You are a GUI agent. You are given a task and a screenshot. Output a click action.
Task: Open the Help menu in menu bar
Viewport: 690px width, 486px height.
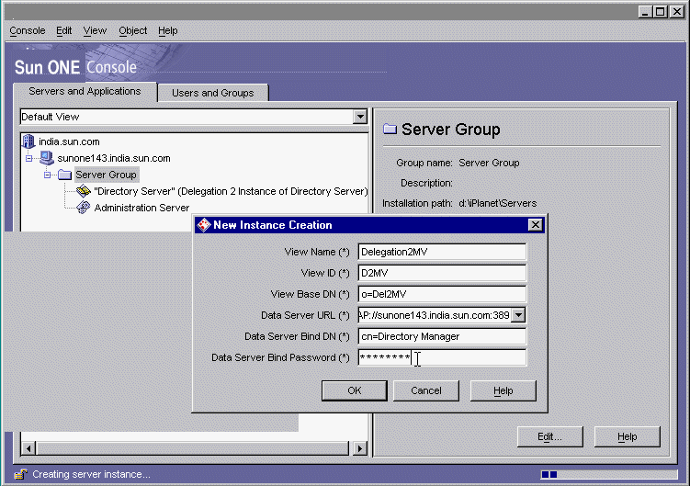coord(167,31)
